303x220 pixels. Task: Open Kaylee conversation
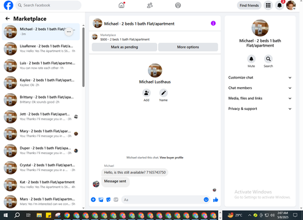pos(41,83)
